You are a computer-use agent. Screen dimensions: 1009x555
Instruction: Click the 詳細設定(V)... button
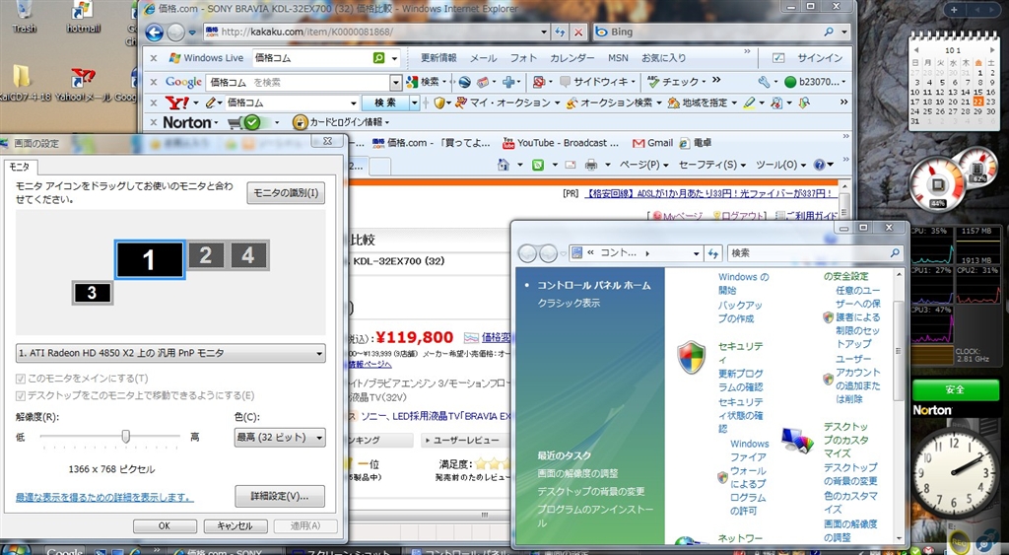pos(279,497)
